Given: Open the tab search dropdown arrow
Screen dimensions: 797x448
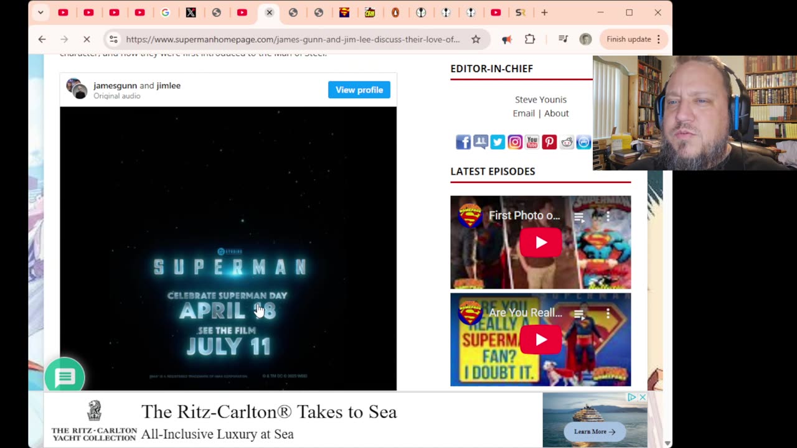Looking at the screenshot, I should [40, 12].
